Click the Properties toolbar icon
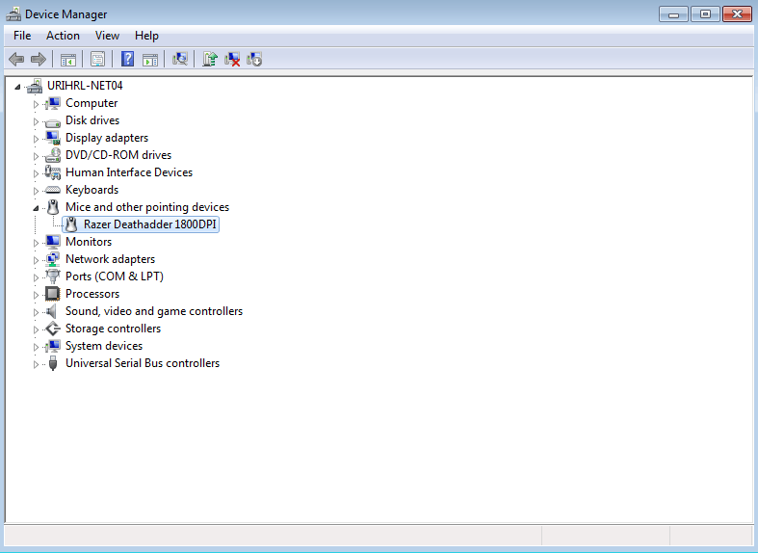This screenshot has width=758, height=553. point(97,60)
